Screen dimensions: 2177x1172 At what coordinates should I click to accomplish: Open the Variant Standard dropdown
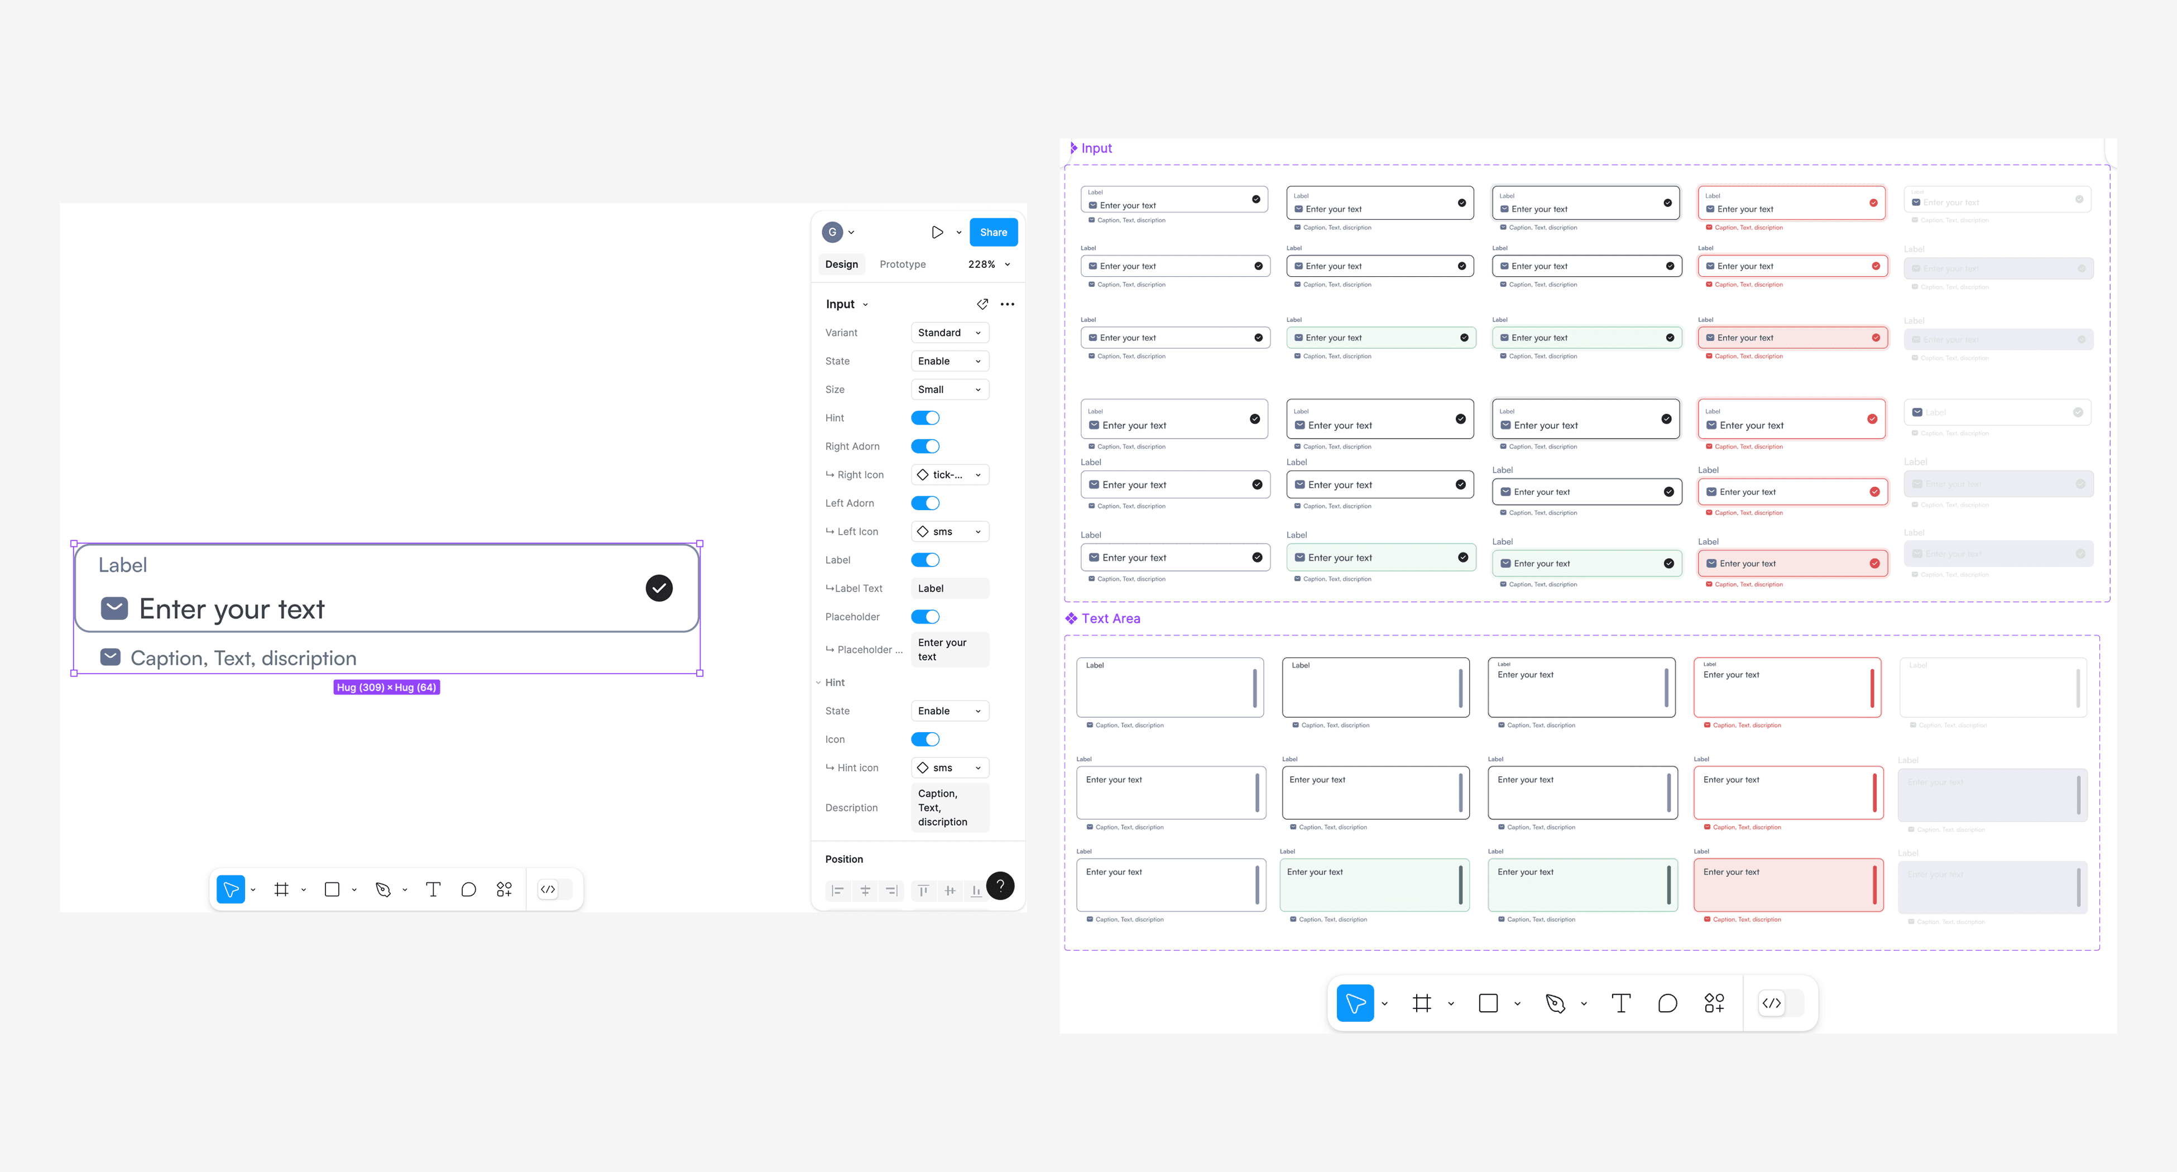click(x=949, y=333)
